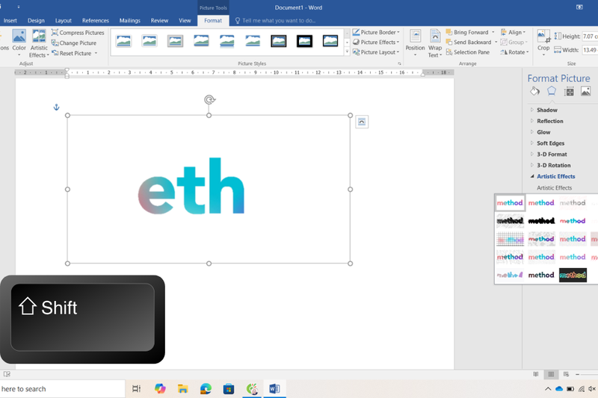598x398 pixels.
Task: Switch to Read Mode view in status bar
Action: click(536, 374)
